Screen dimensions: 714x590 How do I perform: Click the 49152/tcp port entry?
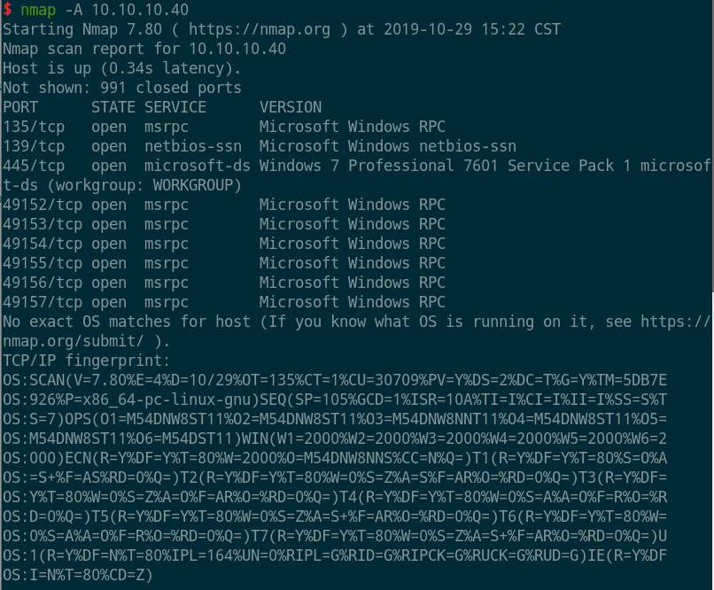tap(43, 205)
